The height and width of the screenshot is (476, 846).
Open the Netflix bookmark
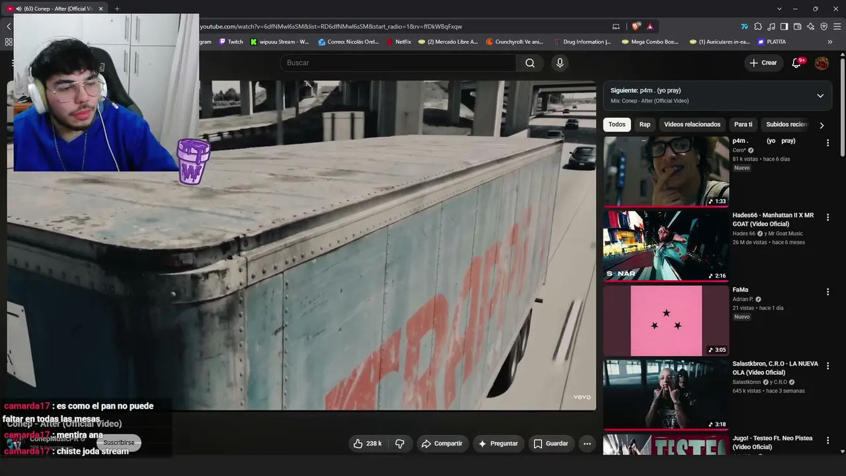pyautogui.click(x=399, y=42)
